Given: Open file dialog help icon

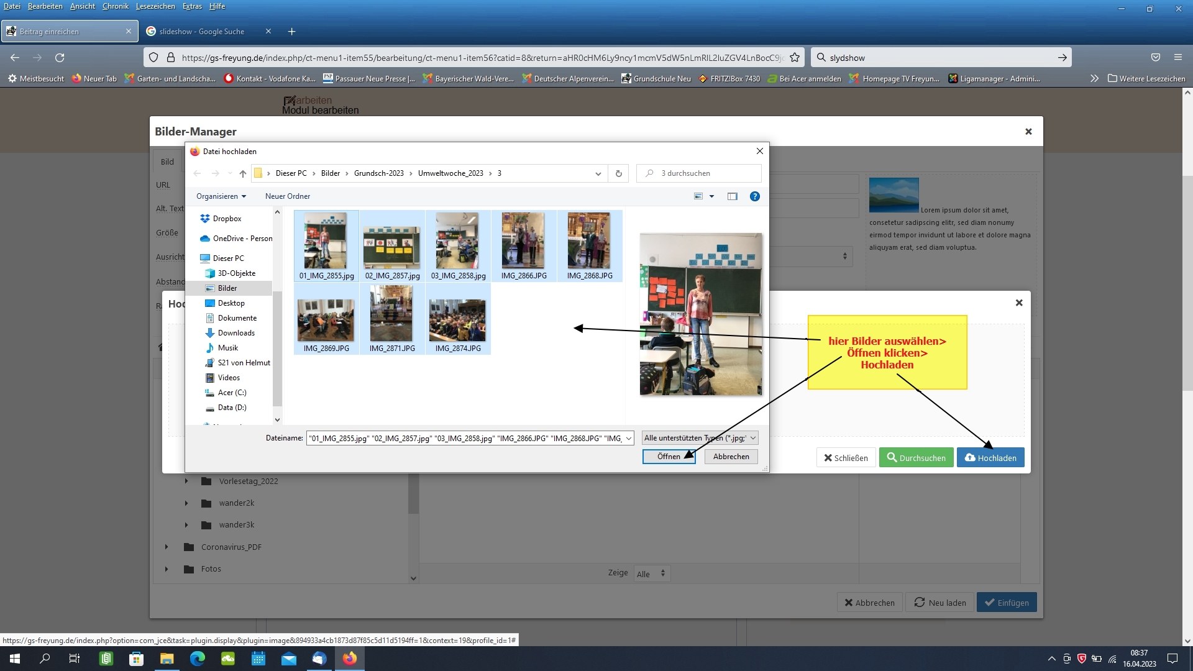Looking at the screenshot, I should point(754,196).
